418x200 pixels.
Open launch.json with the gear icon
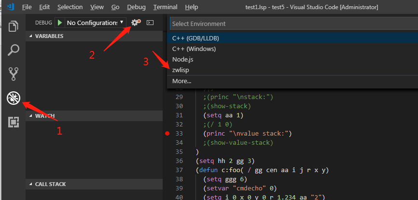[x=136, y=23]
